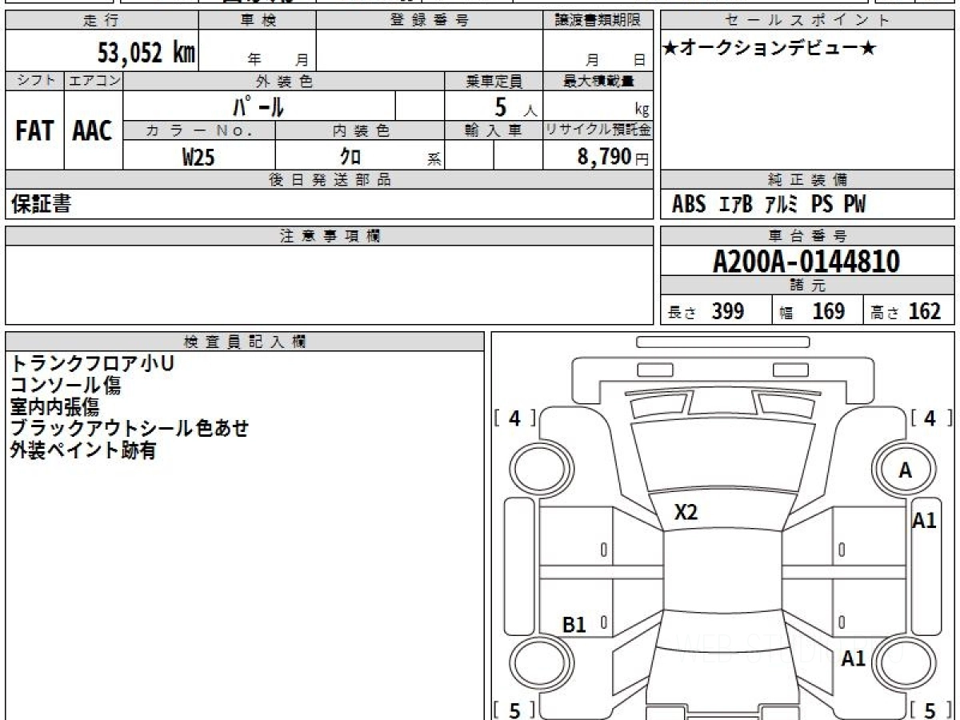Select the FAT shift value
960x720 pixels.
coord(34,131)
